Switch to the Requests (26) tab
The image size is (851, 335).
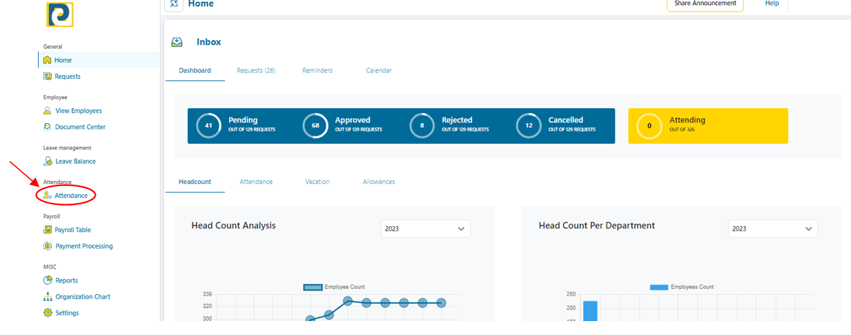pos(255,71)
